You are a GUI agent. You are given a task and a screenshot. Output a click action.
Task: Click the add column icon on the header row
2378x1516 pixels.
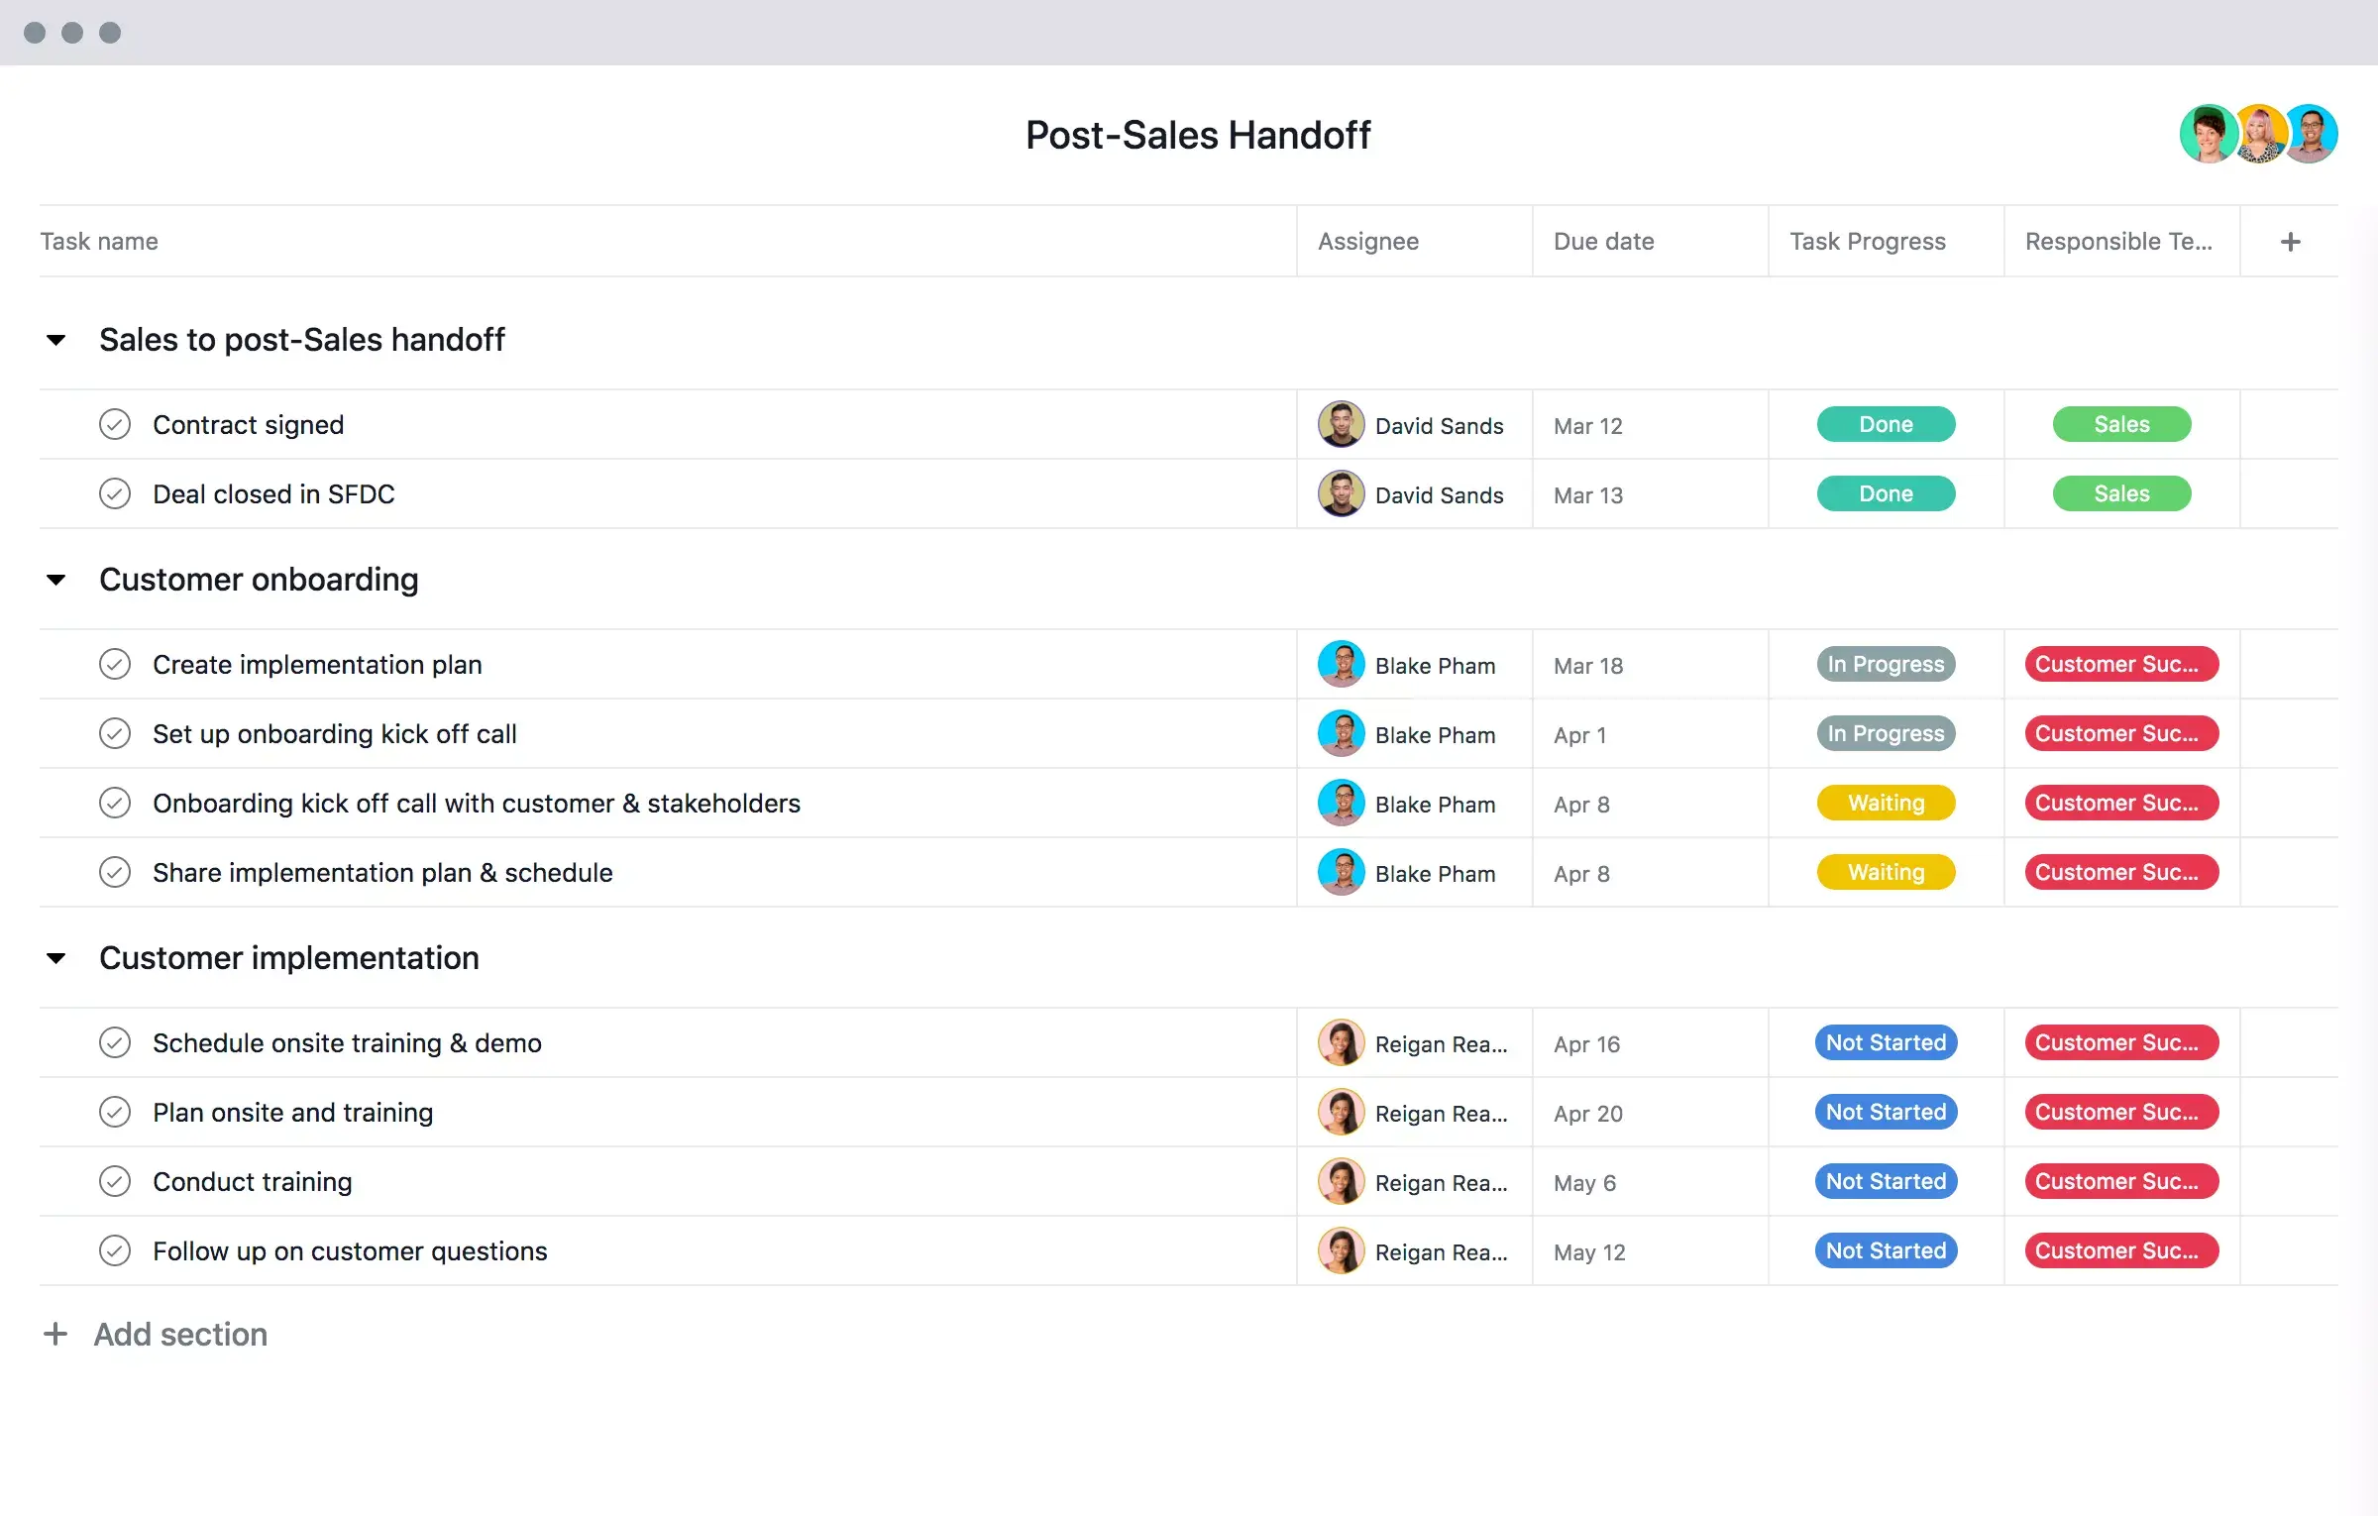[x=2292, y=241]
